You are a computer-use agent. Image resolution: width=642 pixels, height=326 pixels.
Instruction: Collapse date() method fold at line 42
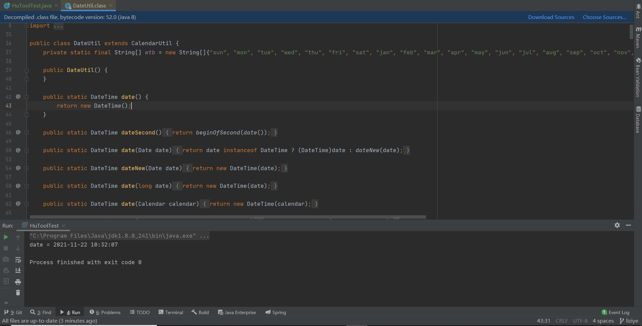(26, 97)
